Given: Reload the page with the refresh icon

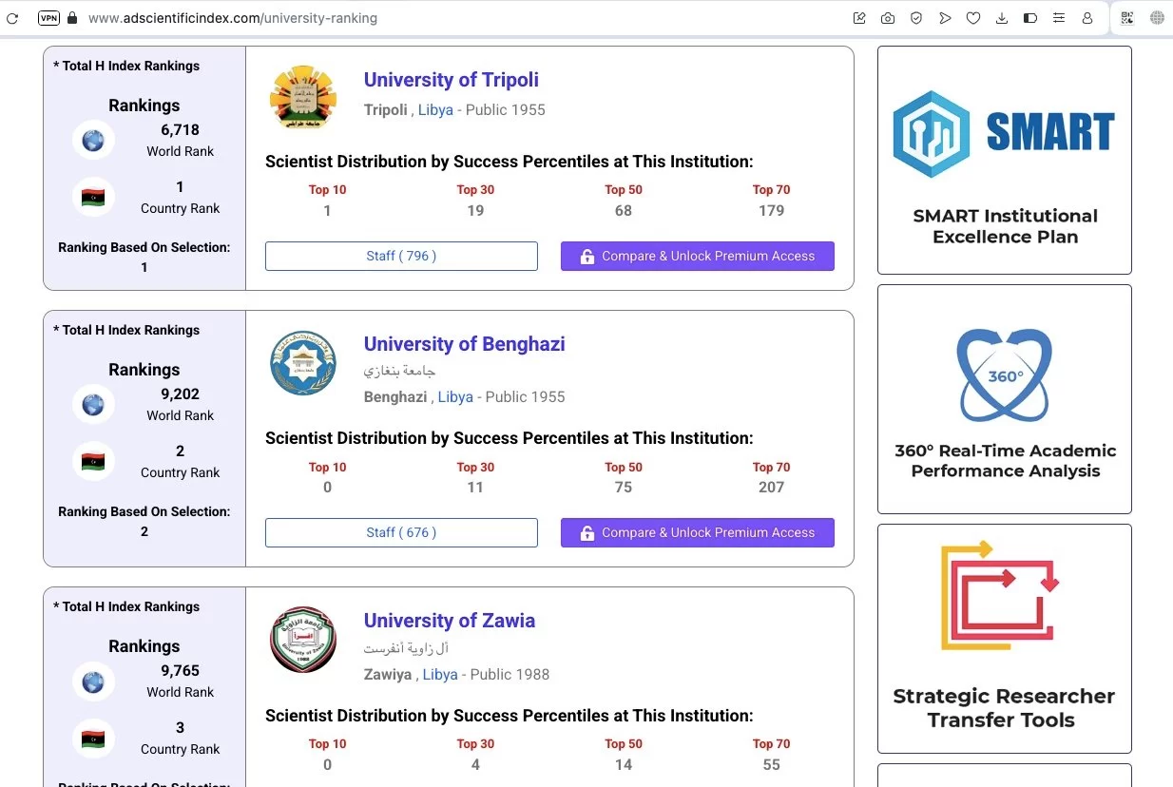Looking at the screenshot, I should click(12, 18).
